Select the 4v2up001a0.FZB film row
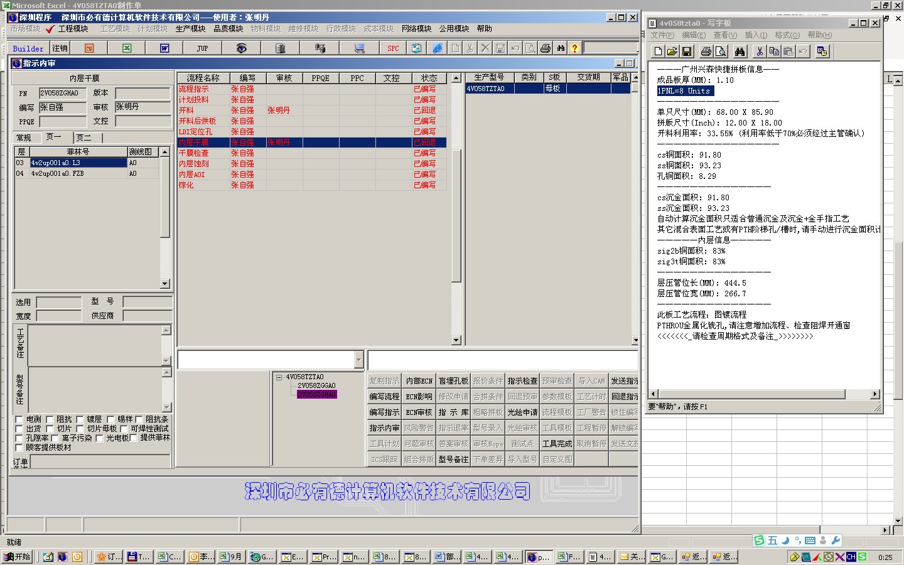This screenshot has height=565, width=904. [87, 173]
